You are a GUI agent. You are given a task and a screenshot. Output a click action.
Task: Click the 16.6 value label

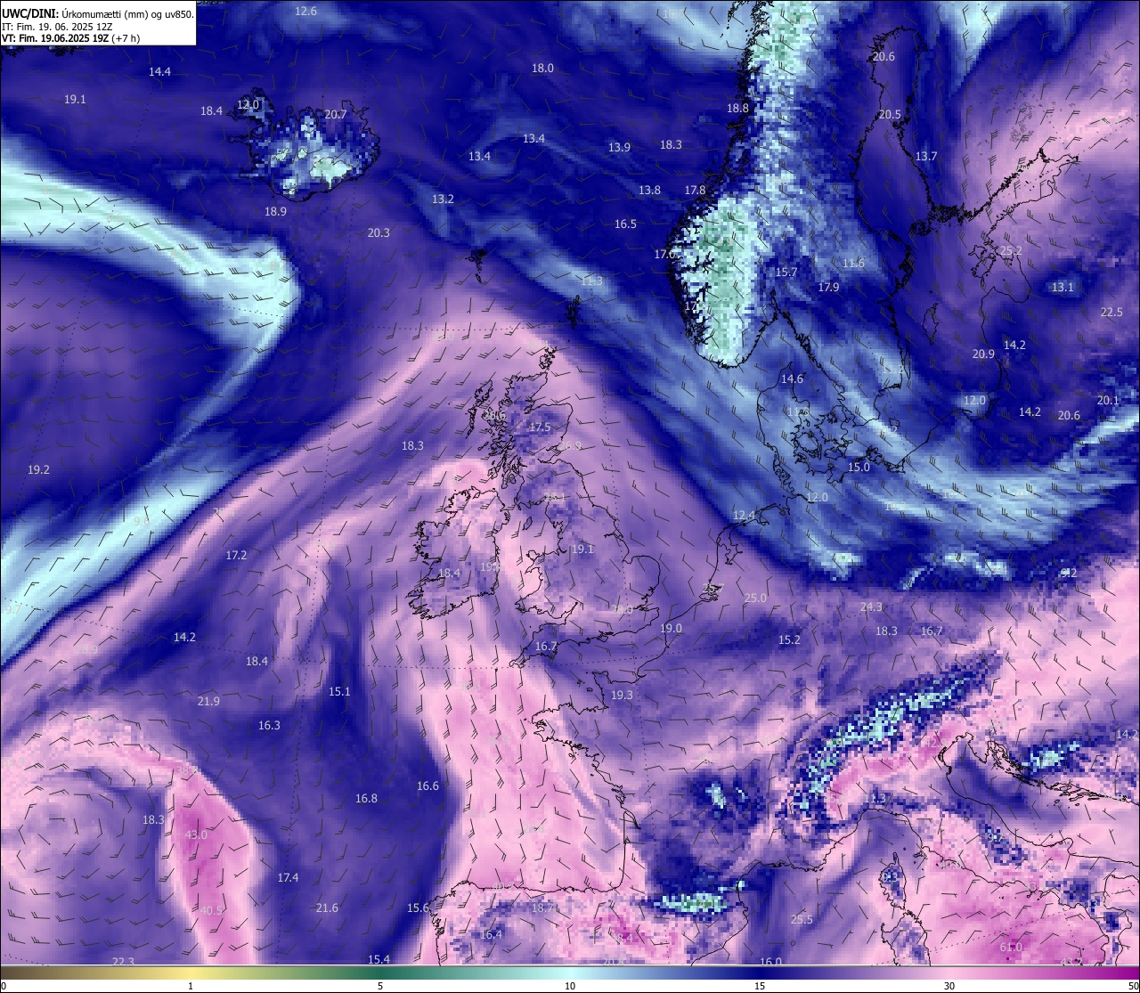[x=427, y=785]
